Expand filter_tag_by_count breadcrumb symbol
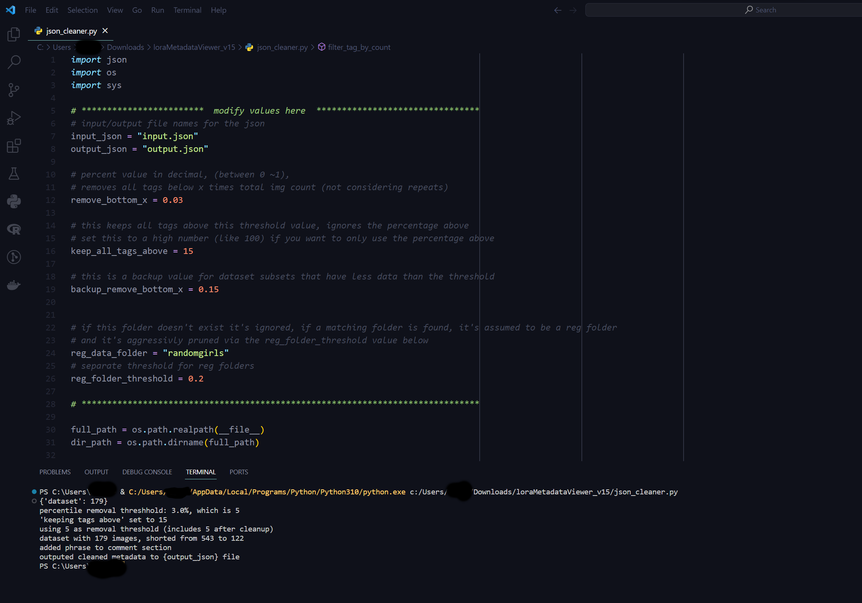Image resolution: width=862 pixels, height=603 pixels. 359,47
